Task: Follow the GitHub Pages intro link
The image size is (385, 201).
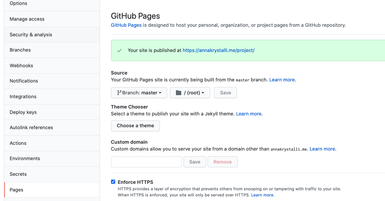Action: coord(126,25)
